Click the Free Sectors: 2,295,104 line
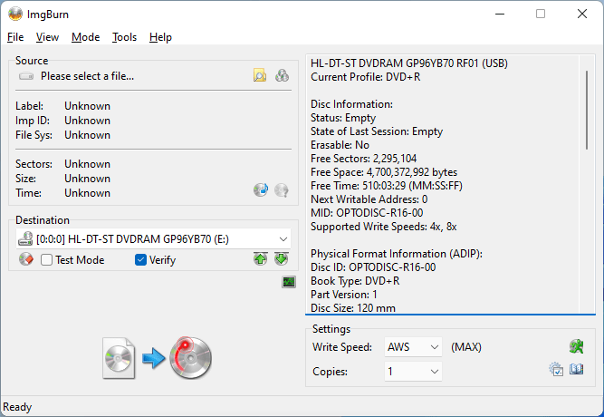 [x=363, y=158]
